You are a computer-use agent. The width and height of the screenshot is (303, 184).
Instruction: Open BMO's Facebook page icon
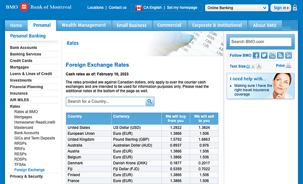(256, 55)
